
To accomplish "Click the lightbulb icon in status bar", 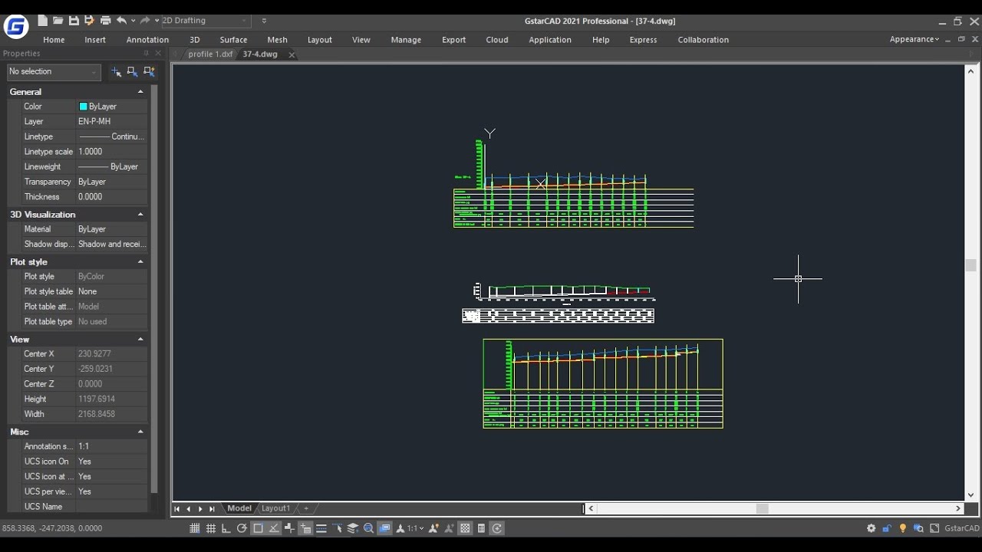I will pos(903,528).
